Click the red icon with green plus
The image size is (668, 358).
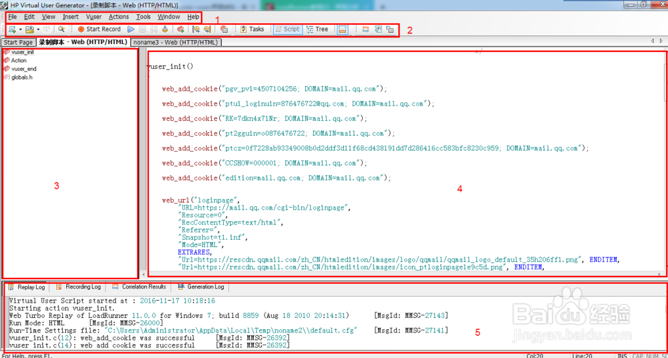180,29
